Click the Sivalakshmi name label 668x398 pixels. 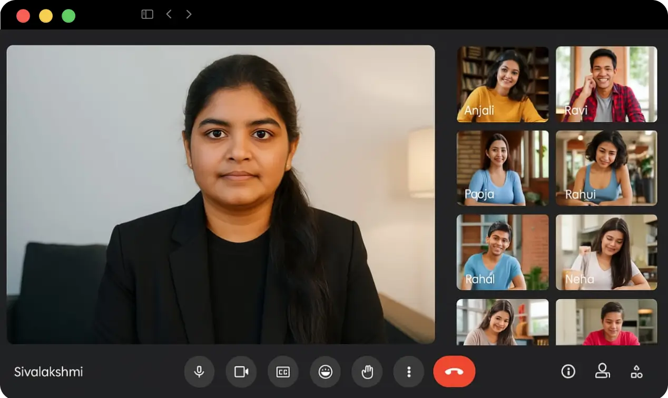pyautogui.click(x=48, y=372)
